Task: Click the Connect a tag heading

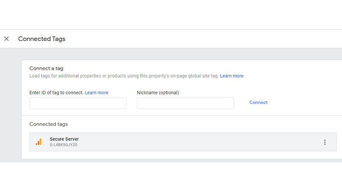Action: [46, 68]
